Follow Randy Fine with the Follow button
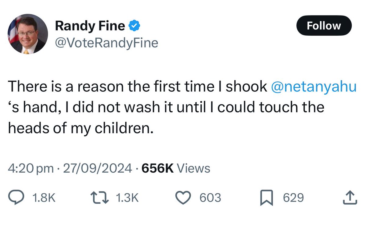This screenshot has width=366, height=225. tap(324, 26)
